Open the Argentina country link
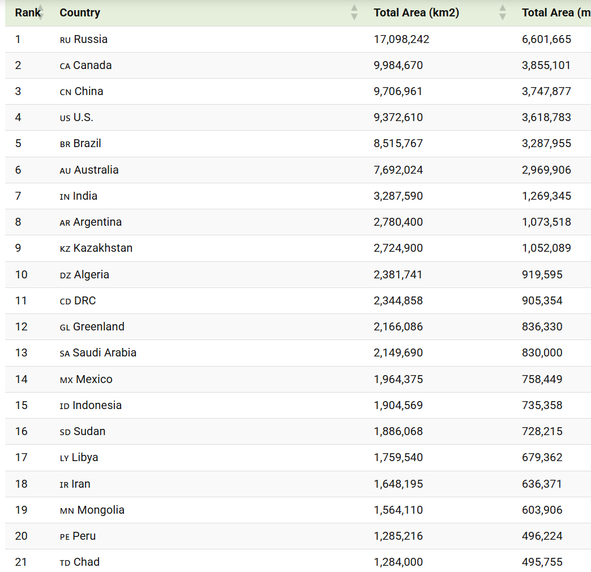The height and width of the screenshot is (572, 591). coord(98,222)
